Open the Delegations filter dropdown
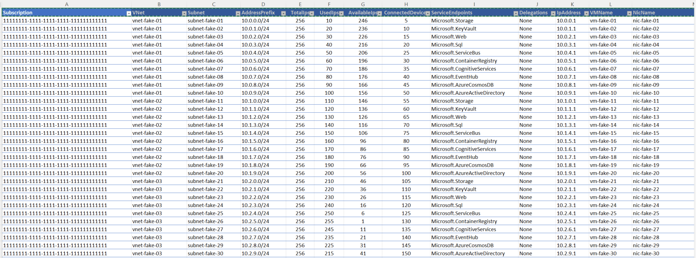The height and width of the screenshot is (258, 696). pos(553,13)
